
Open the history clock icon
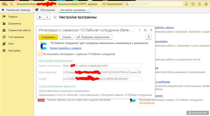click(193, 4)
